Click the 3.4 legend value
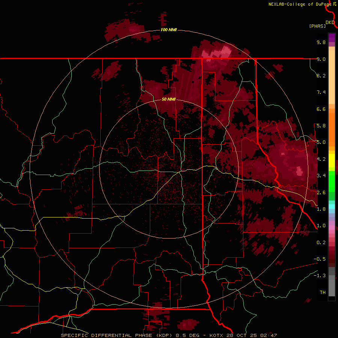The width and height of the screenshot is (338, 338). tap(321, 176)
